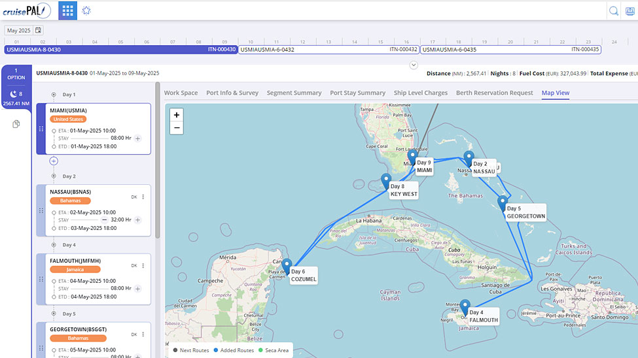This screenshot has height=358, width=638.
Task: Click the Cozumel map pin
Action: (x=286, y=266)
